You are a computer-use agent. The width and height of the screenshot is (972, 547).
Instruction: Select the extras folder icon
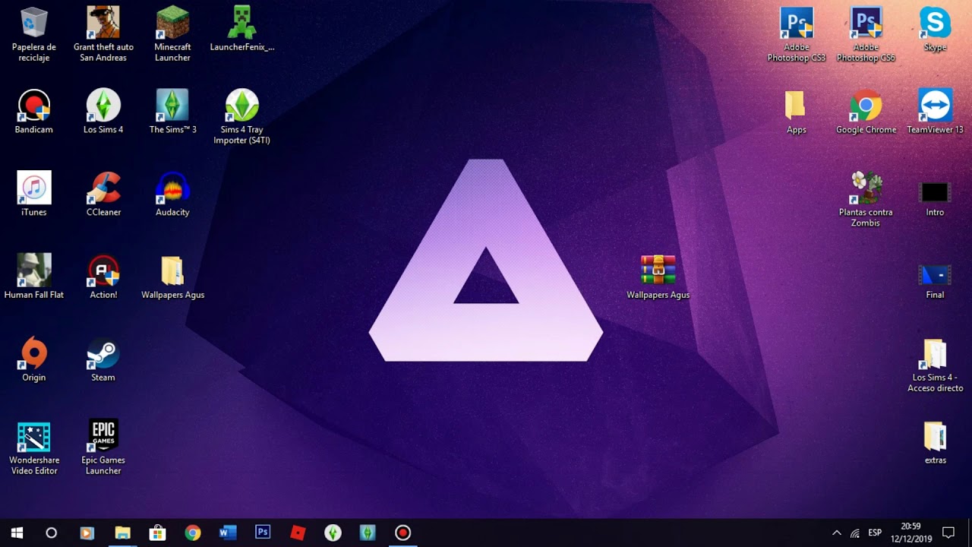(935, 442)
